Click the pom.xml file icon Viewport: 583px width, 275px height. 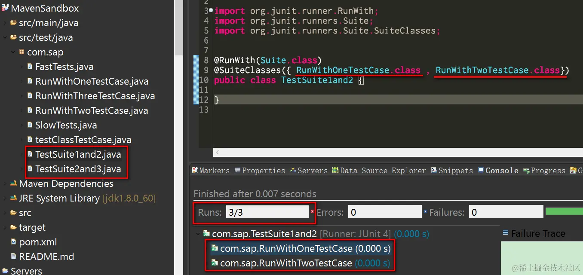13,242
